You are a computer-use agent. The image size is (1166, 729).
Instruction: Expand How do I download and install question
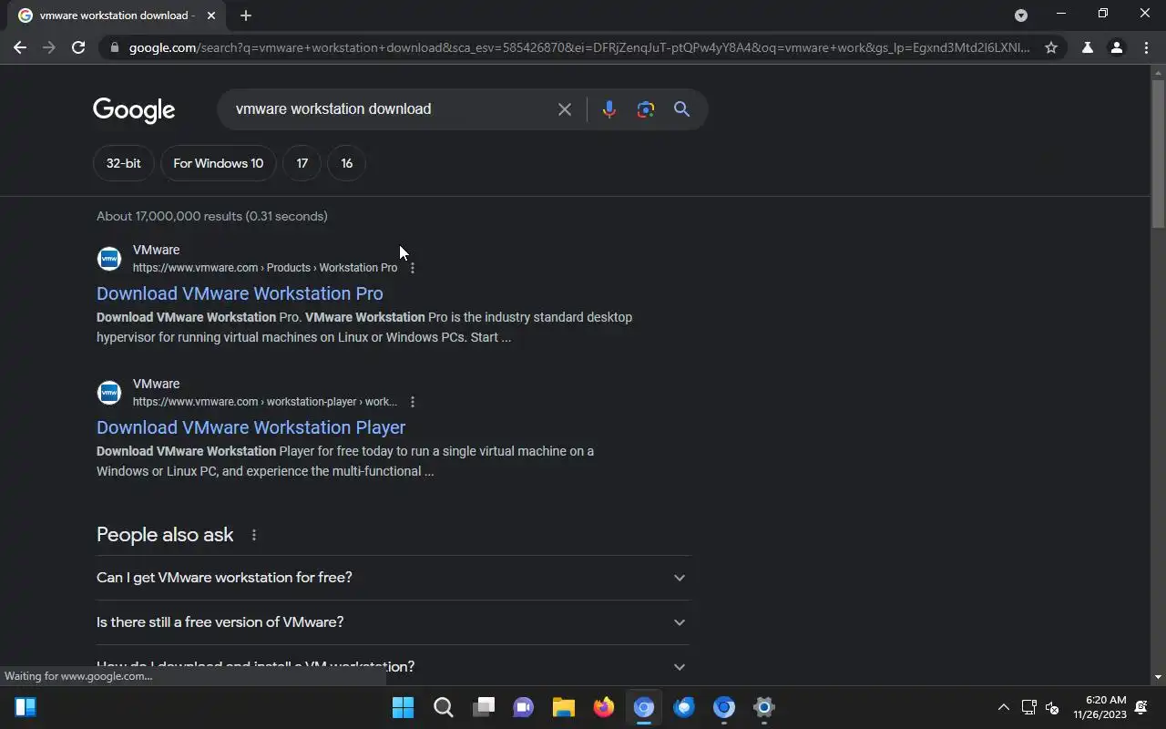394,666
